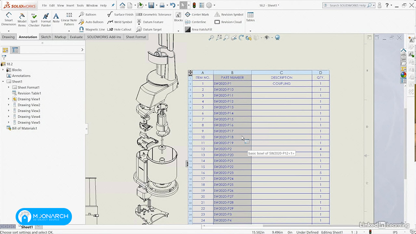Click the Save icon in the top toolbar
Viewport: 416px width, 234px height.
point(151,5)
